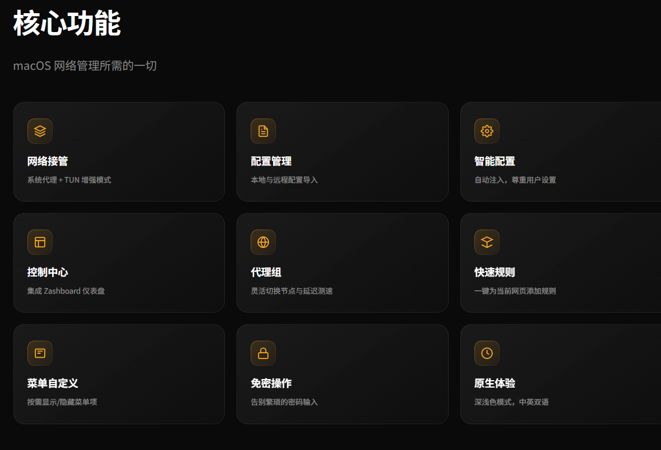This screenshot has height=450, width=661.
Task: Click the layers icon above 网络接管
Action: click(40, 131)
